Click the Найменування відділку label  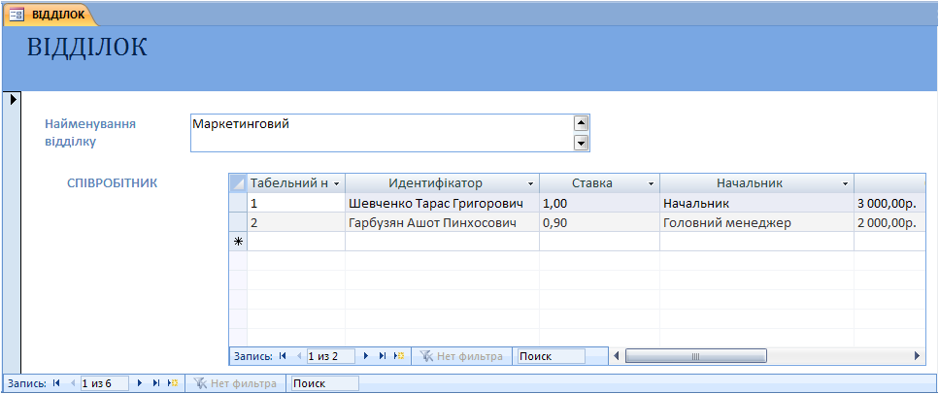coord(90,133)
